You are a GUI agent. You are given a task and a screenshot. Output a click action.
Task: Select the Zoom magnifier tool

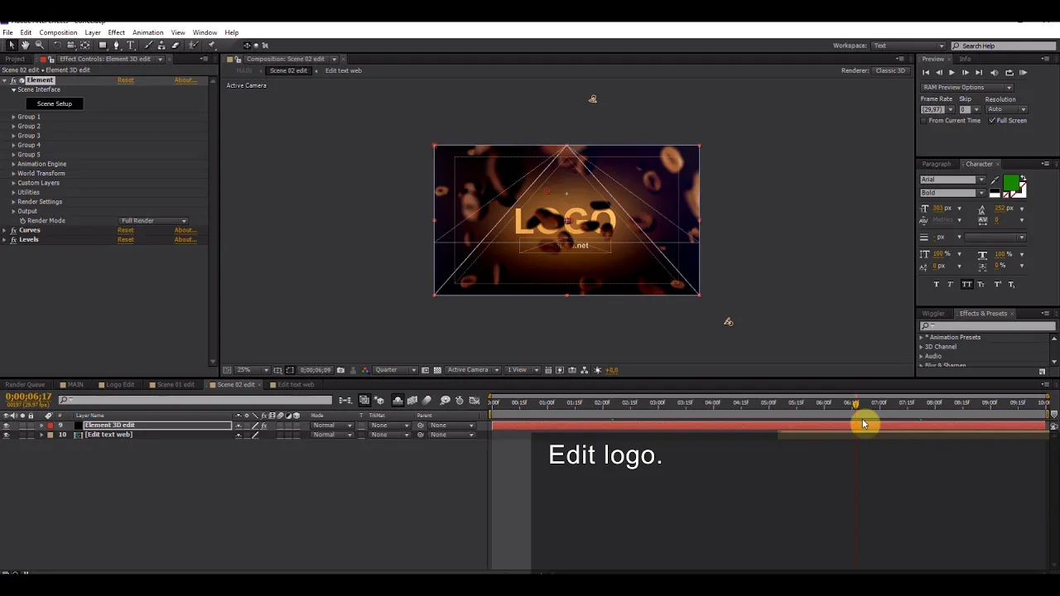pyautogui.click(x=39, y=45)
